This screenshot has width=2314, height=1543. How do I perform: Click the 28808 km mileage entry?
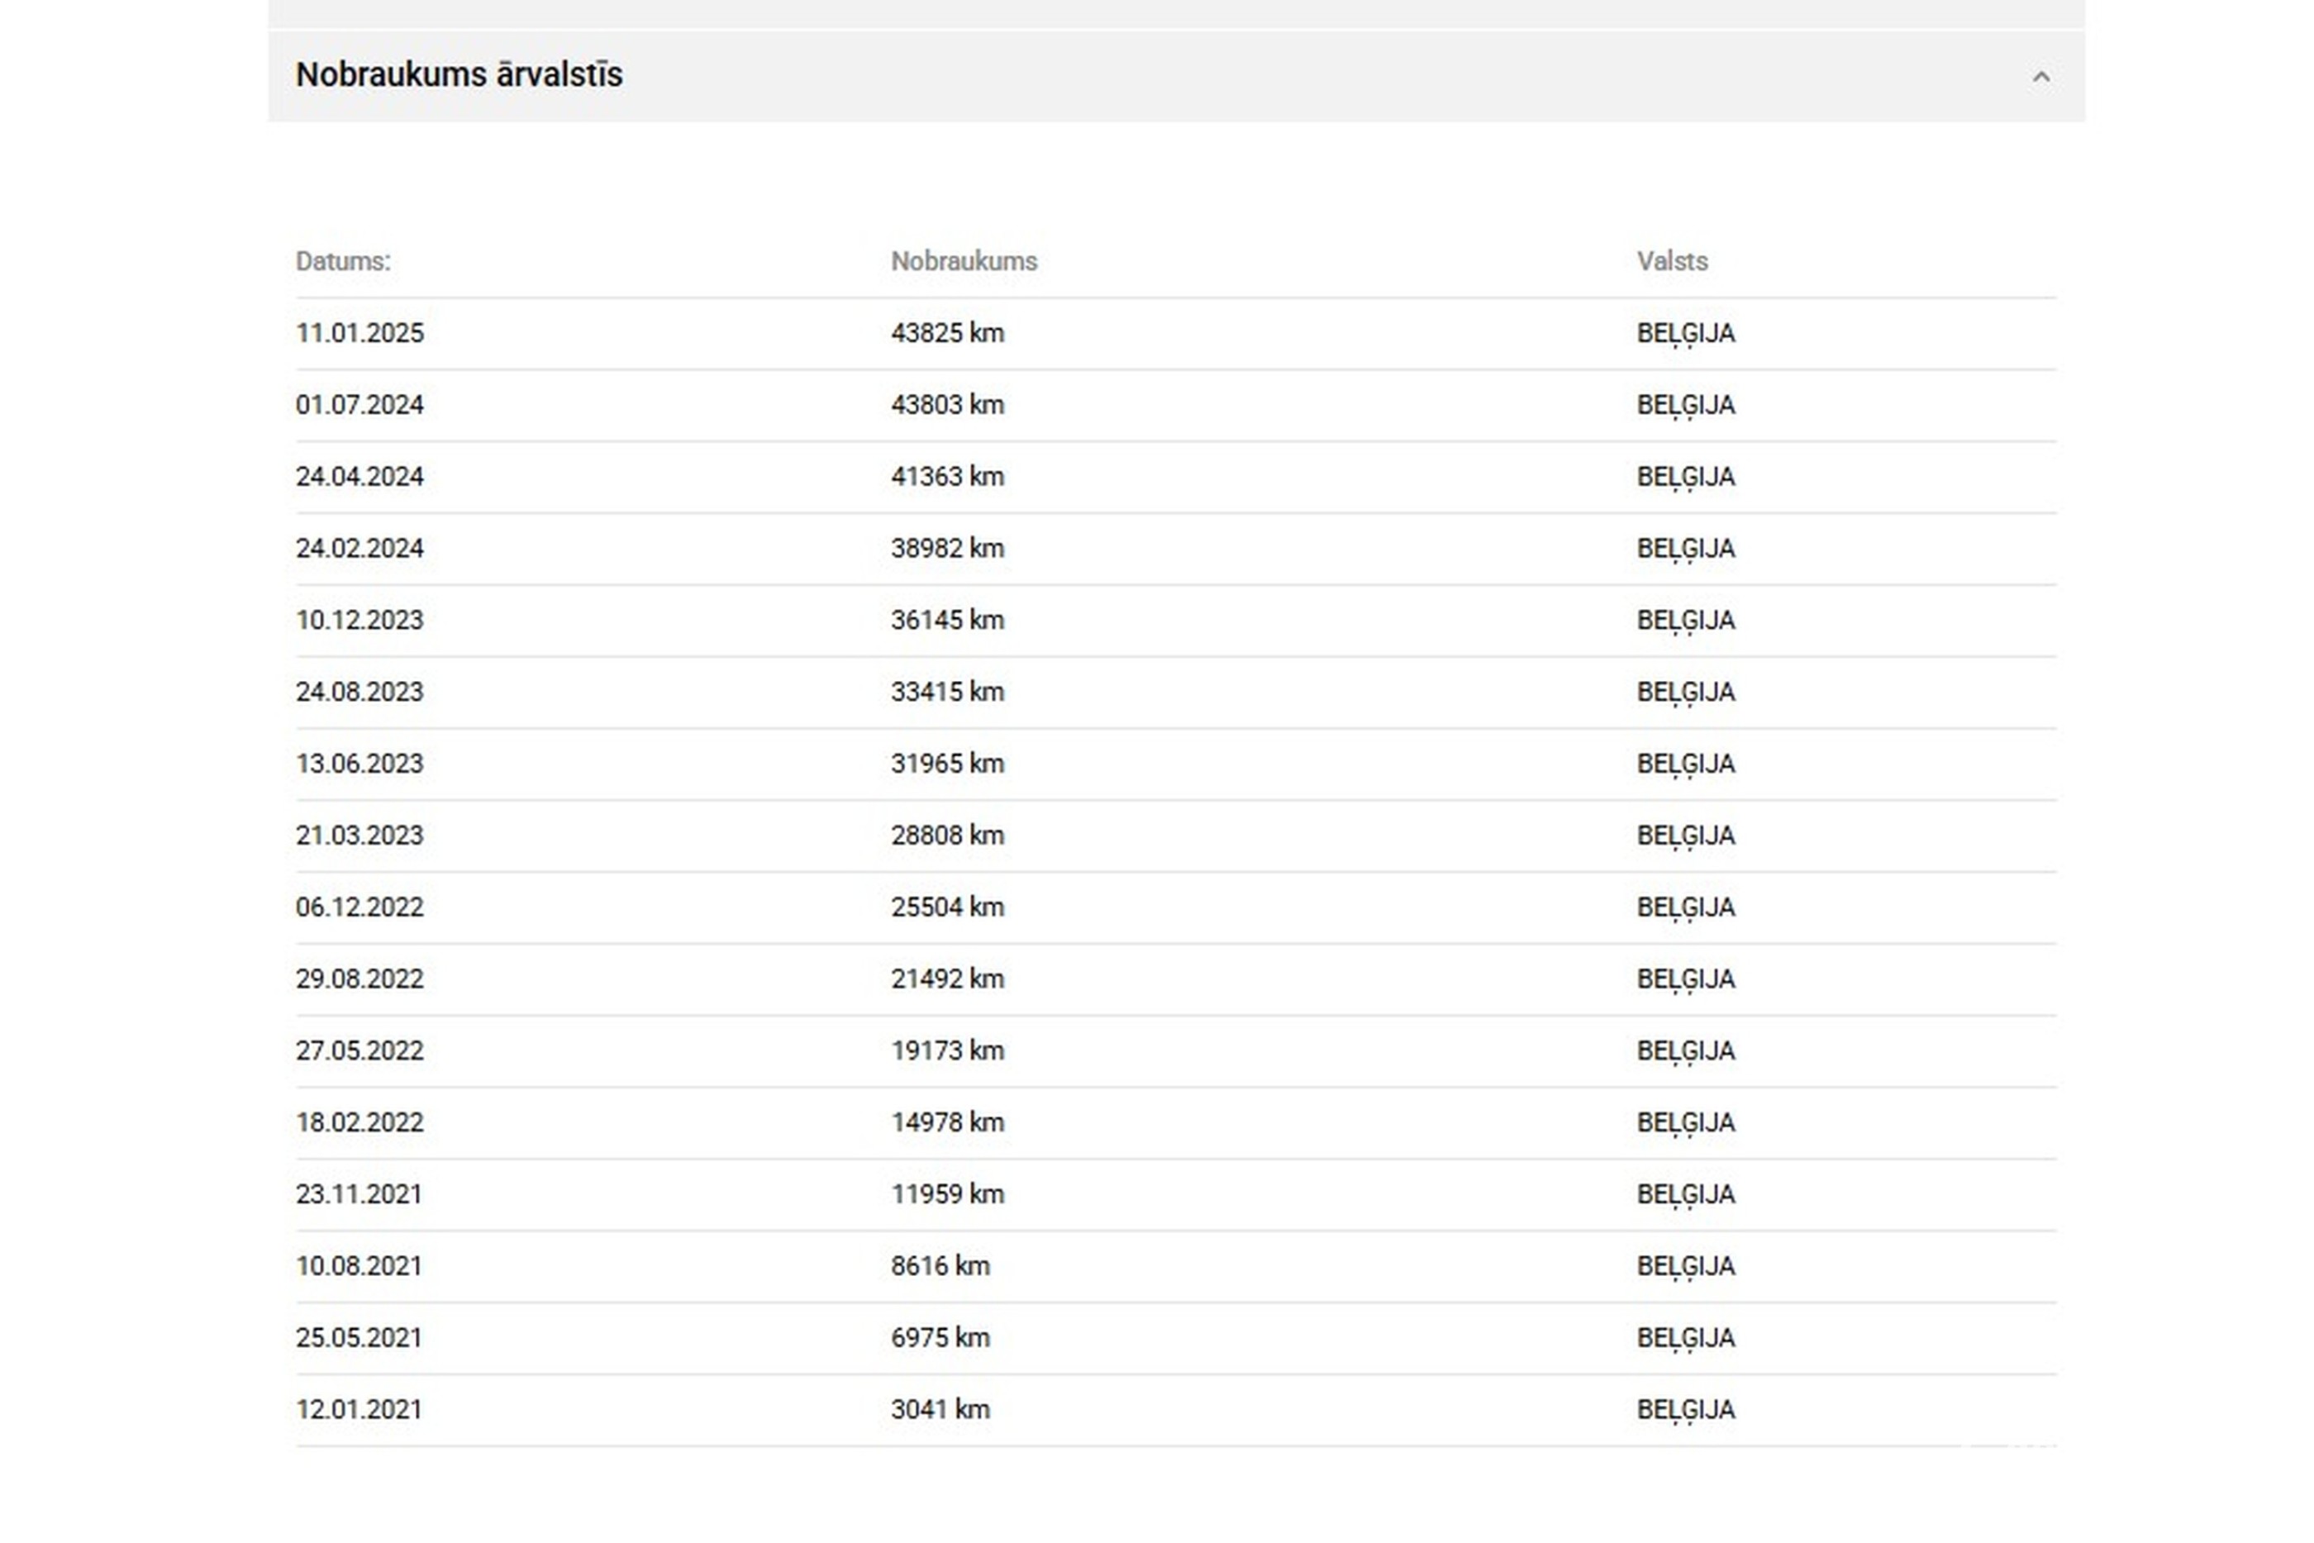coord(946,836)
